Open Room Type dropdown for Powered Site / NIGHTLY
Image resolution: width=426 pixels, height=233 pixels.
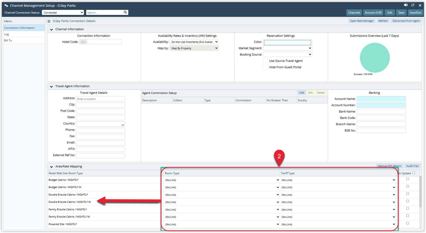point(222,224)
